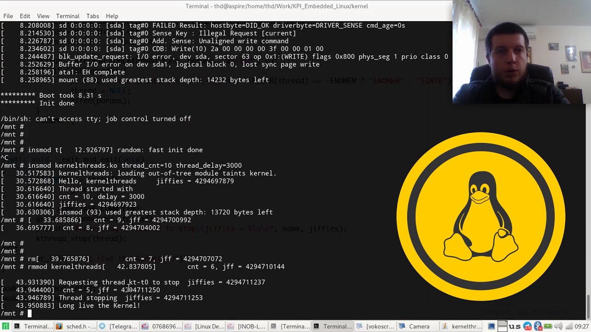
Task: Click the network signal tray icon
Action: 569,326
